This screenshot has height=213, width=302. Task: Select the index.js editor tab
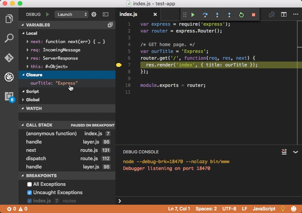[129, 14]
